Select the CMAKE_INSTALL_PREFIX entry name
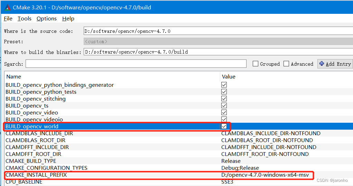 36,175
